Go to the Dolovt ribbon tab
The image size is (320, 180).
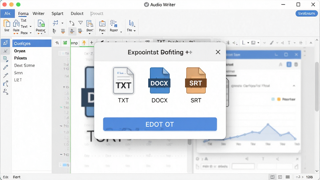click(77, 13)
